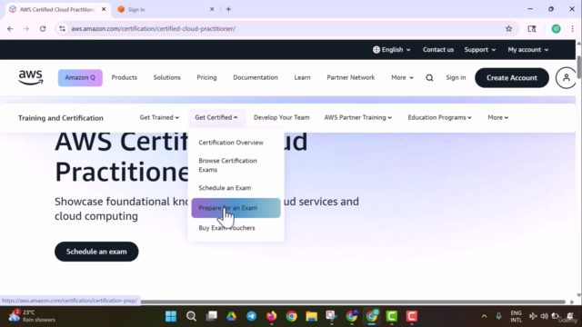Open Snipping Tool from taskbar

(x=331, y=316)
